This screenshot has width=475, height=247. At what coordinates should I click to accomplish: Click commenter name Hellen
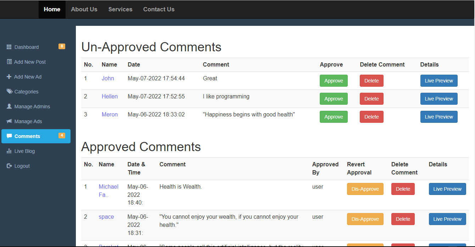click(x=110, y=96)
